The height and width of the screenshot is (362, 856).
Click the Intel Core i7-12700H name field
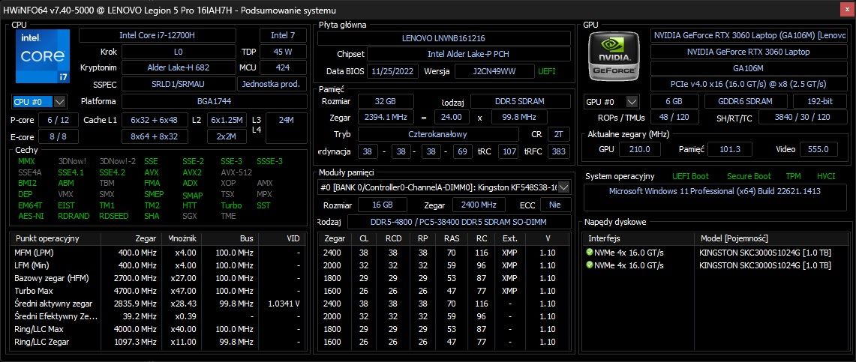pyautogui.click(x=158, y=35)
